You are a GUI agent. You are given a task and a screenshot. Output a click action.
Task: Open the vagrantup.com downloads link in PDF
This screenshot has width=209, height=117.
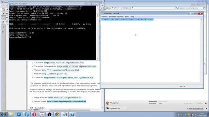(x=60, y=70)
